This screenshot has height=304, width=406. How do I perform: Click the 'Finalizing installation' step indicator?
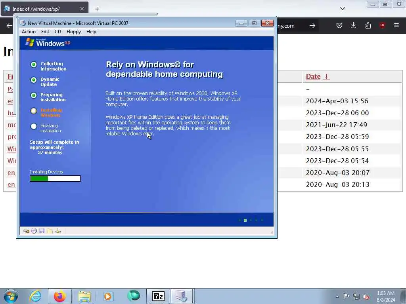pos(34,126)
